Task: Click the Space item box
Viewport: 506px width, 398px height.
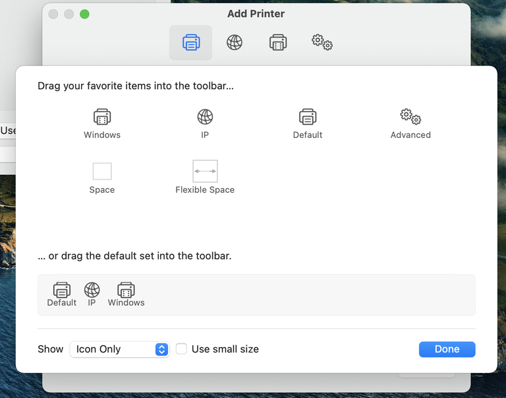Action: [x=102, y=172]
